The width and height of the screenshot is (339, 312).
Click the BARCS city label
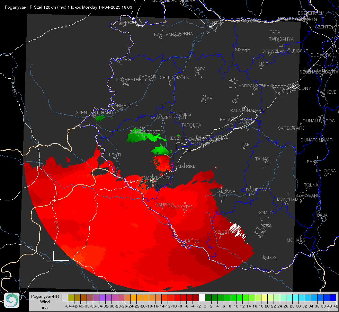tap(192, 241)
